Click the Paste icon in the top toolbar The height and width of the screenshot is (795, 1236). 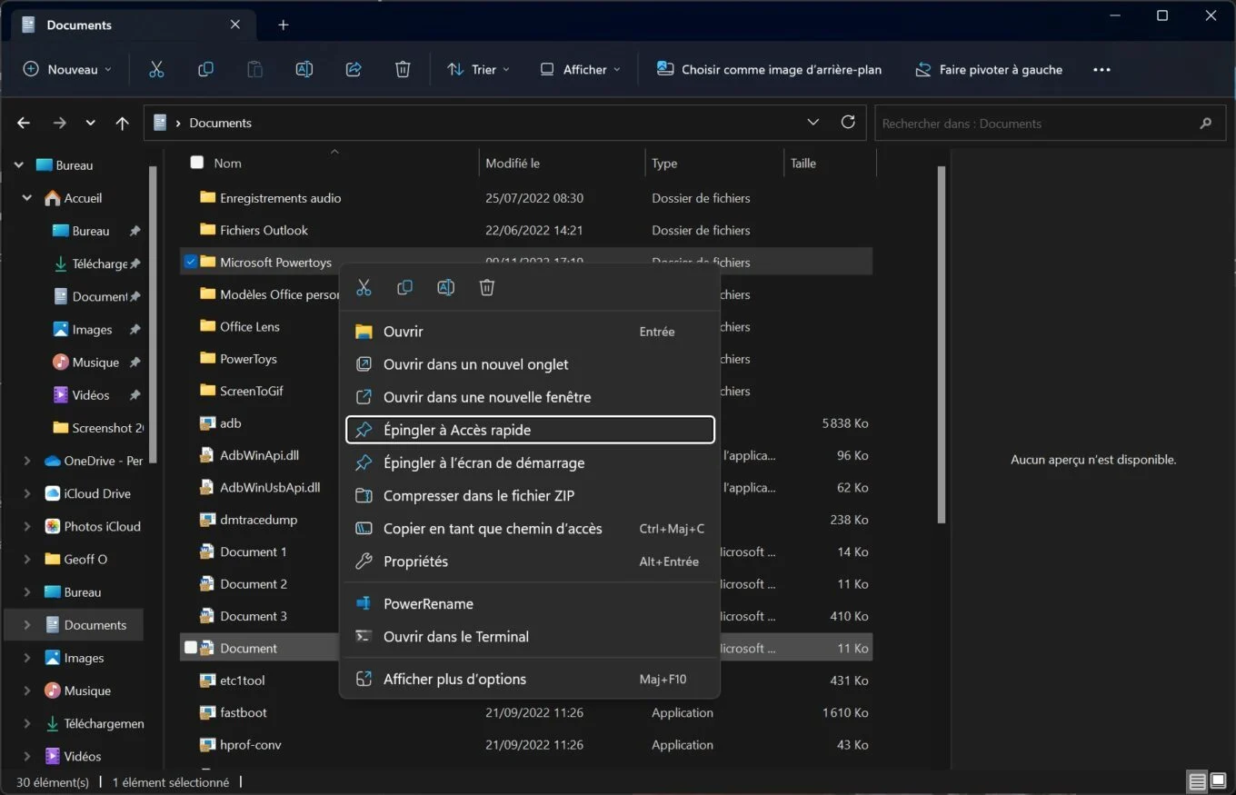(x=255, y=69)
